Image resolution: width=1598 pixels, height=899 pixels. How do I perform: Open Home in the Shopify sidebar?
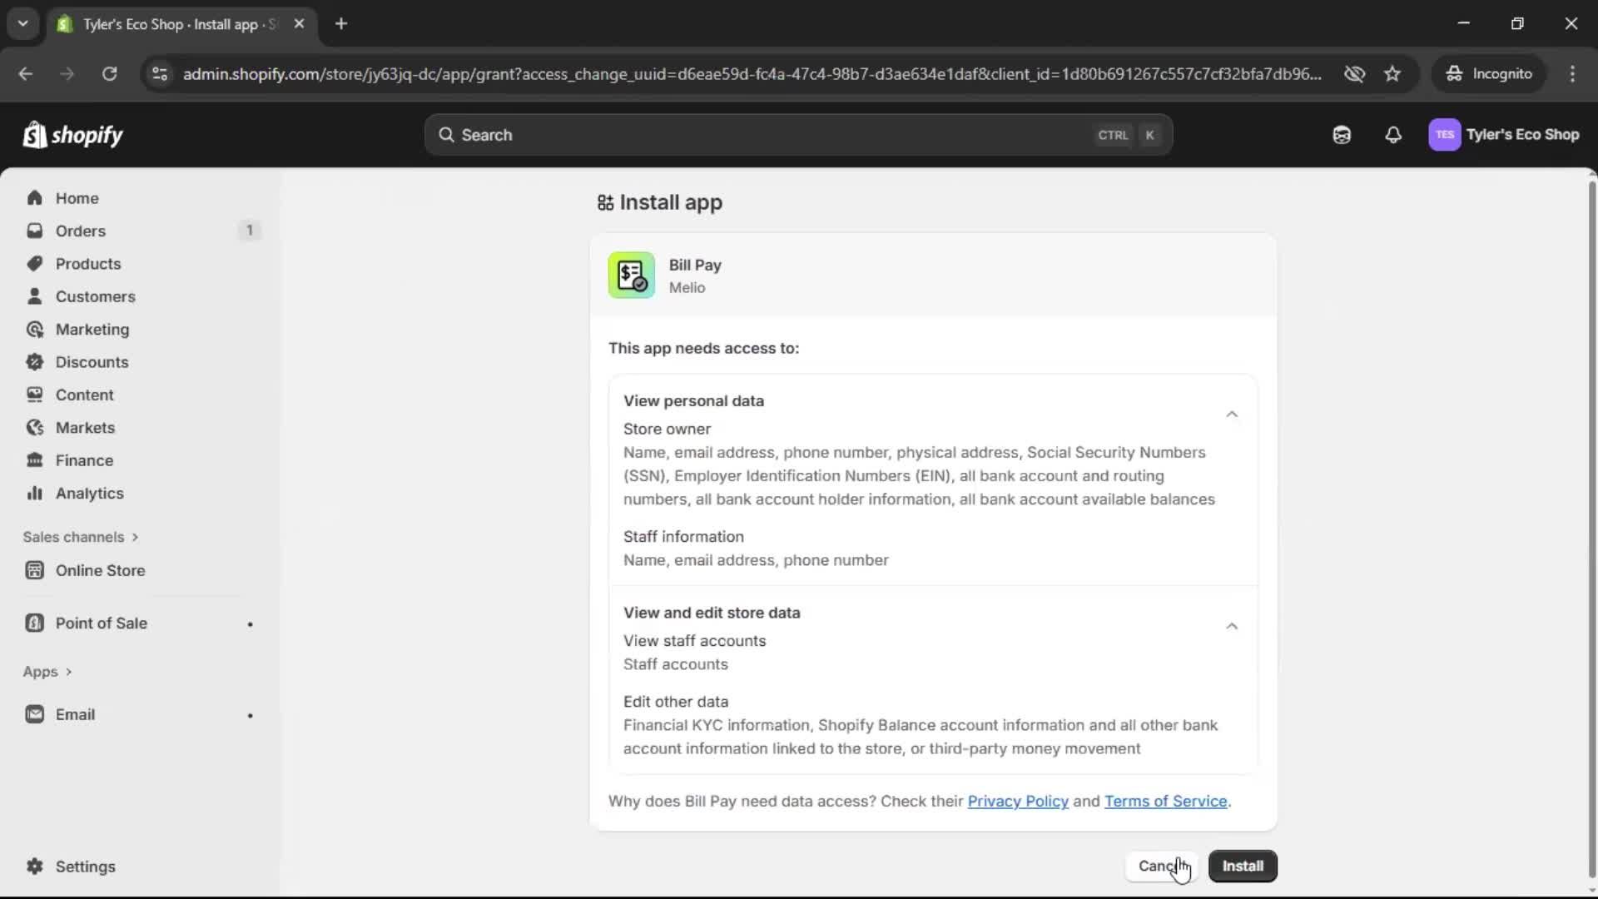coord(76,197)
